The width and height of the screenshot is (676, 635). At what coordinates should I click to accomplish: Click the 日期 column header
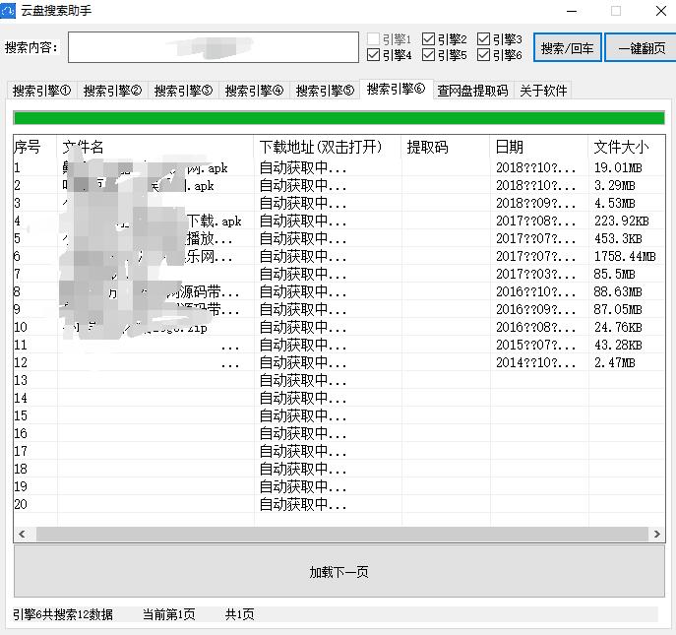click(539, 147)
